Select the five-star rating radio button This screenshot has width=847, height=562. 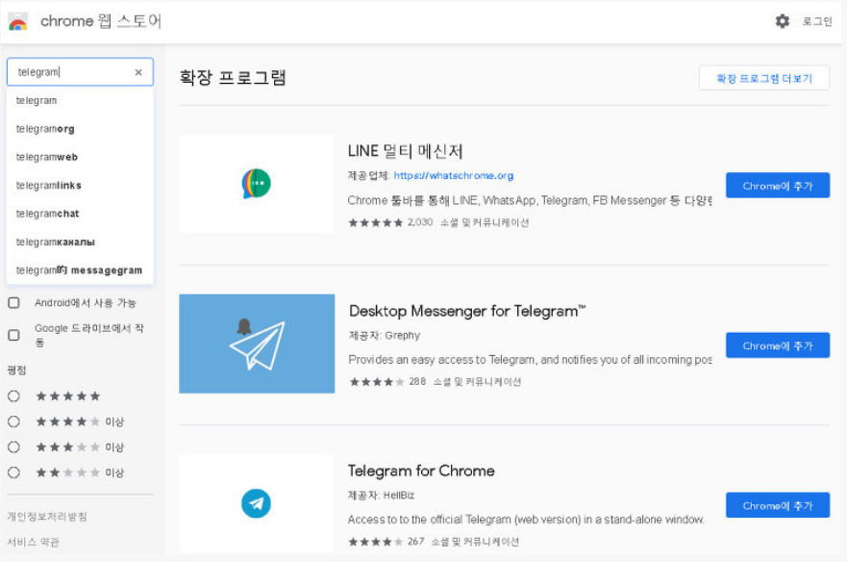(14, 396)
